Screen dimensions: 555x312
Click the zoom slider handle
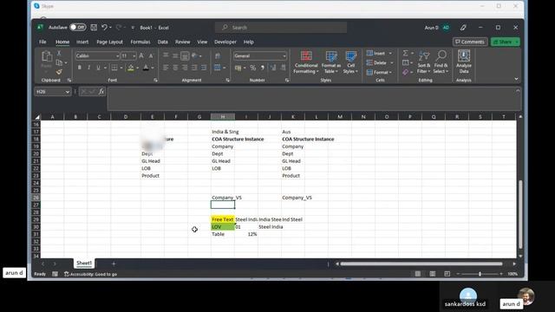point(480,274)
